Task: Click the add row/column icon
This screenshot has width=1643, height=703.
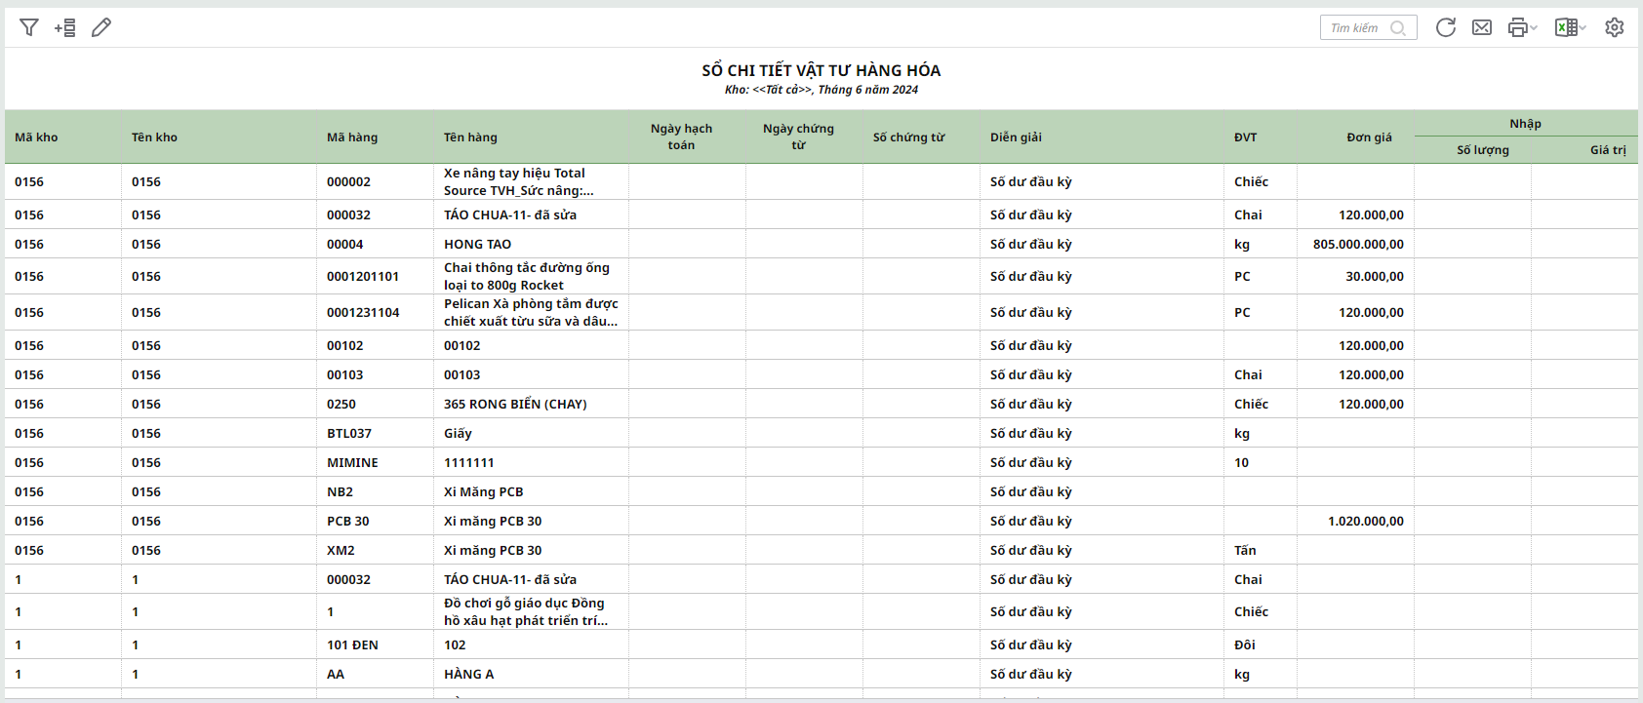Action: click(65, 27)
